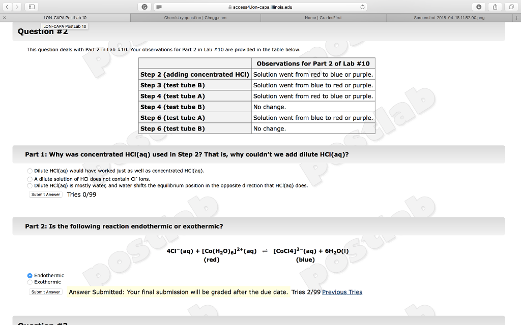The height and width of the screenshot is (325, 521).
Task: Select answer about dilute HCl being mostly water
Action: tap(30, 185)
